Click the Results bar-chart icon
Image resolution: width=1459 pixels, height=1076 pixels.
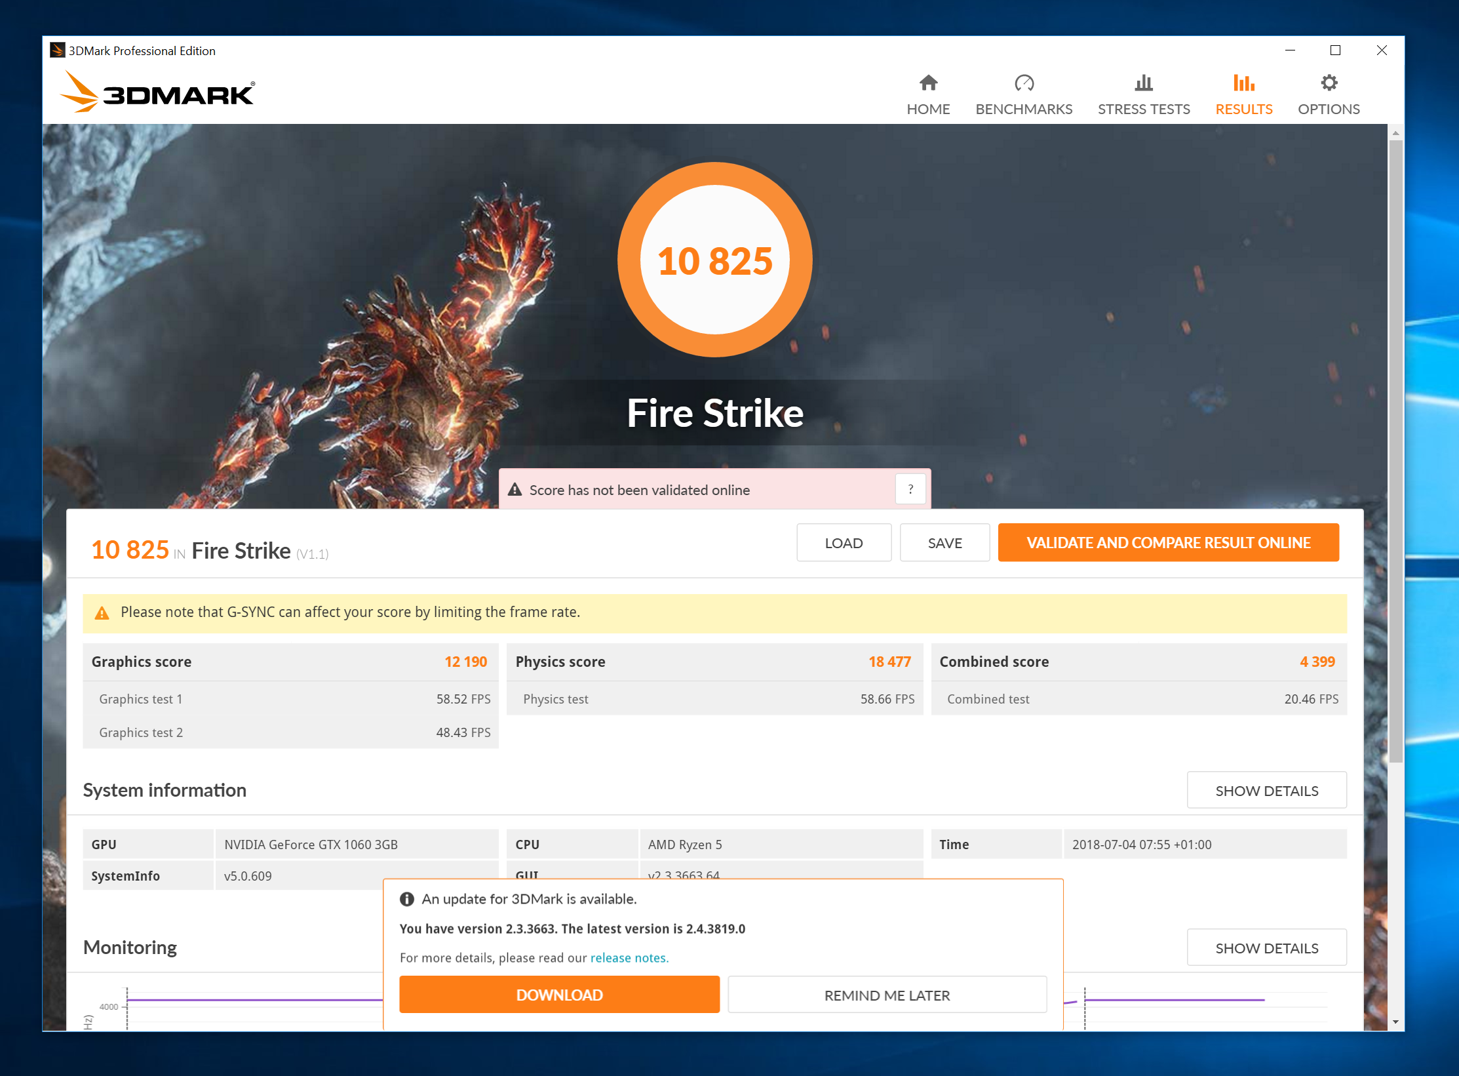(1243, 83)
